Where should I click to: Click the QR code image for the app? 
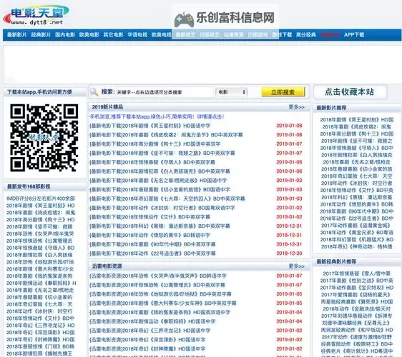tap(44, 137)
